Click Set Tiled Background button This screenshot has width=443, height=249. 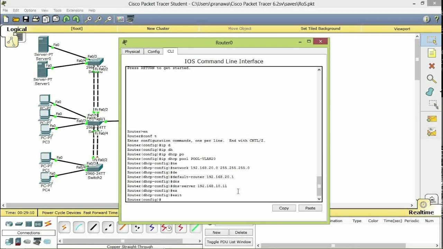coord(320,29)
